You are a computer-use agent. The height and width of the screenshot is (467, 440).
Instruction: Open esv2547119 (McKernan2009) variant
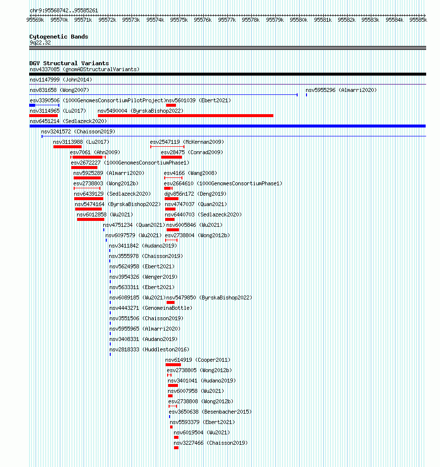pos(187,142)
